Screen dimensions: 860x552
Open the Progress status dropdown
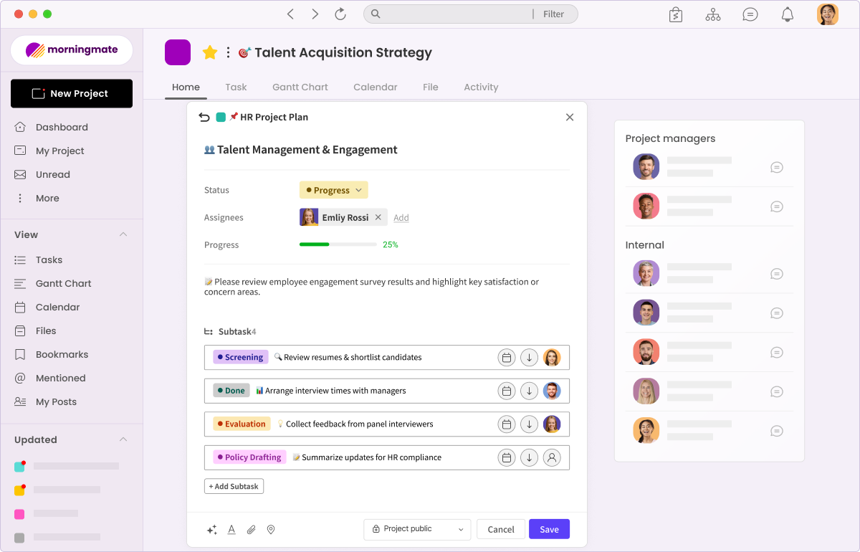click(333, 190)
